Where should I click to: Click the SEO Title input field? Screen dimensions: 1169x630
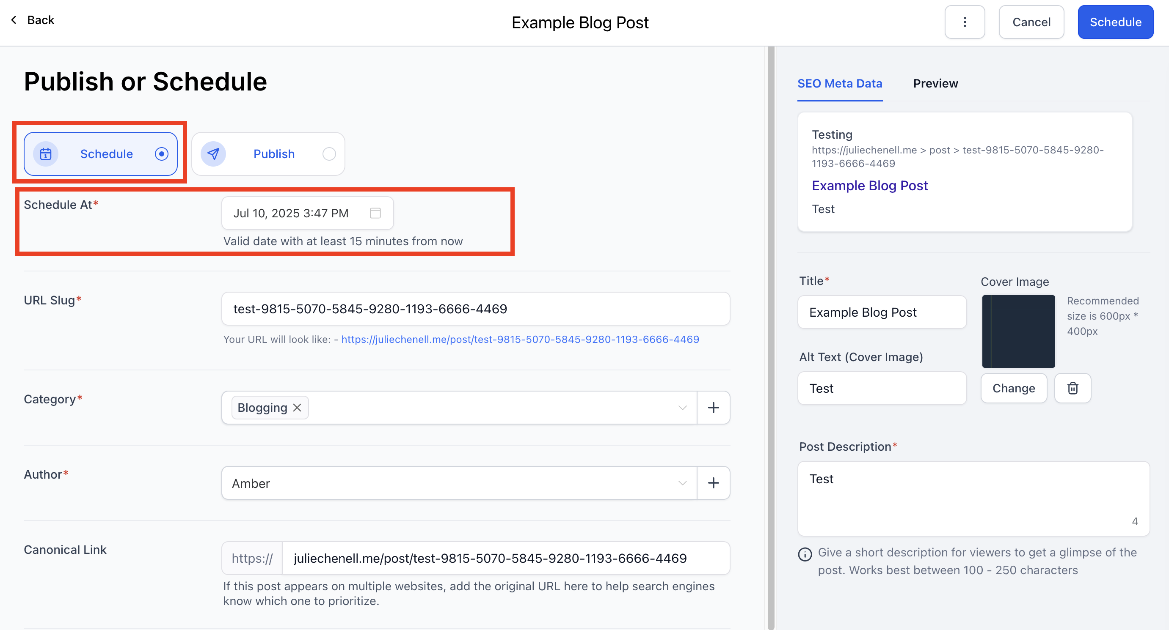coord(882,312)
